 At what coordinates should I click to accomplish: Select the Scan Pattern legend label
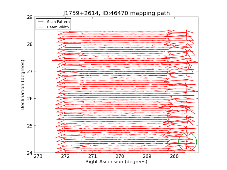click(58, 22)
